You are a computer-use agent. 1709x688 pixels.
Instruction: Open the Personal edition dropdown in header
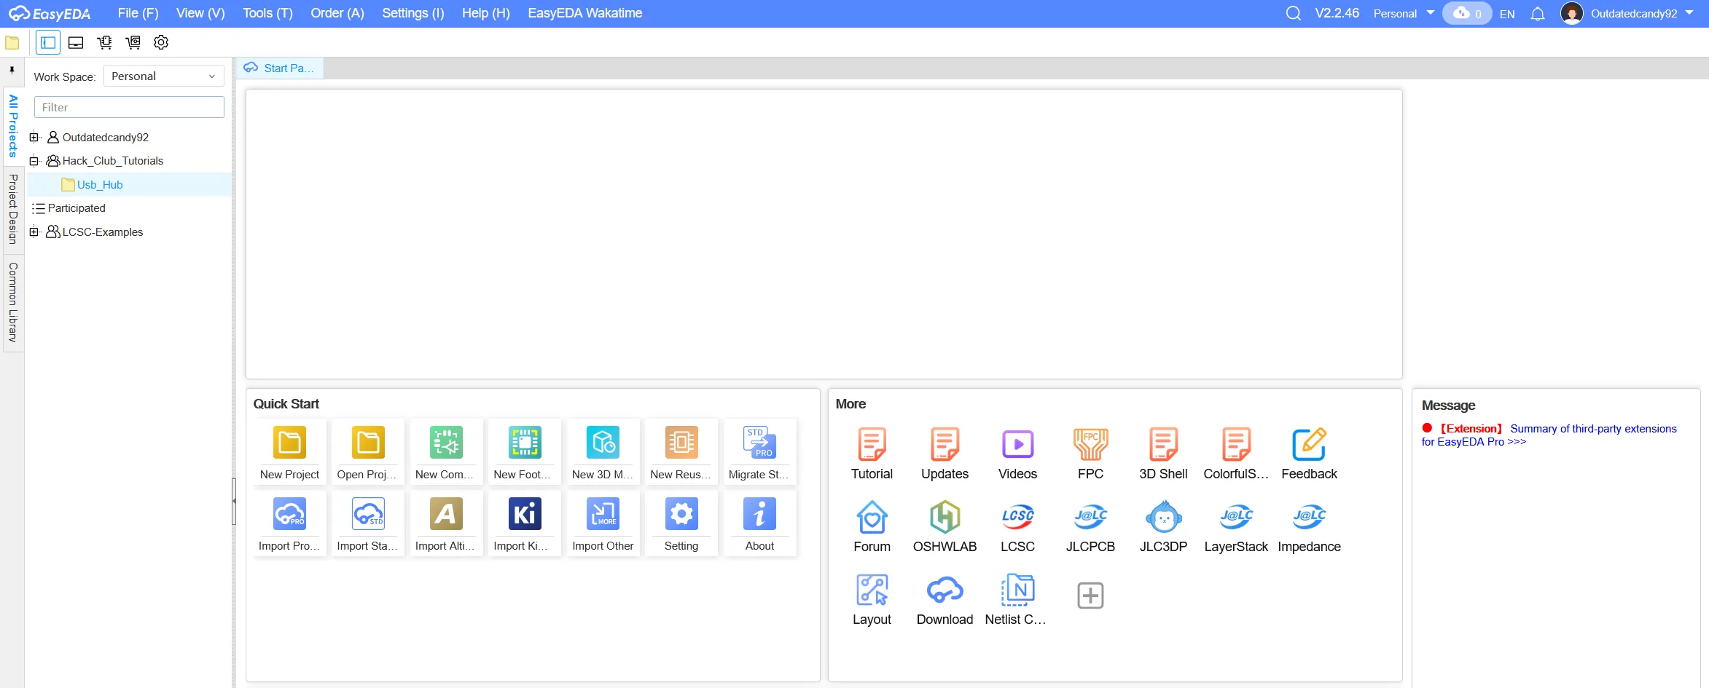(1404, 13)
